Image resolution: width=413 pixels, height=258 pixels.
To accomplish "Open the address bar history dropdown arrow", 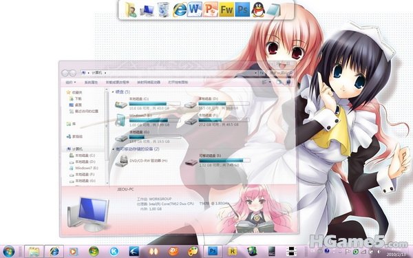I will point(255,73).
